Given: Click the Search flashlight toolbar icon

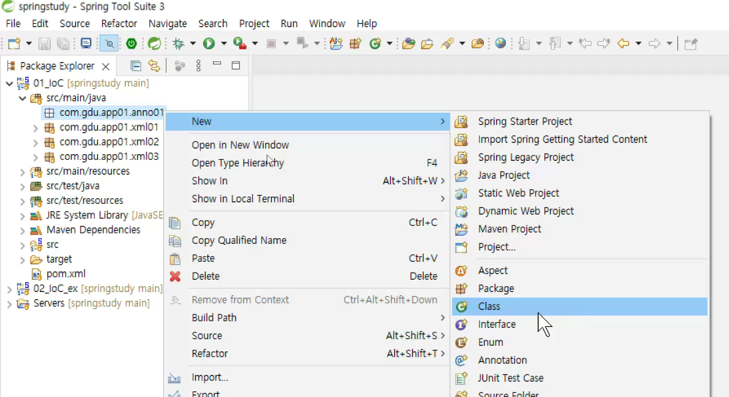Looking at the screenshot, I should pyautogui.click(x=447, y=44).
